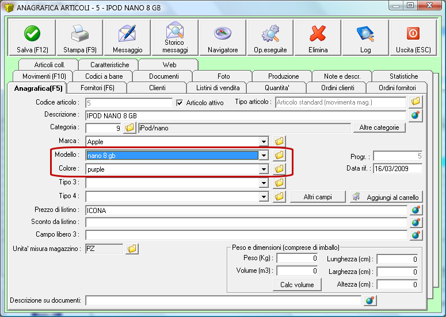Click into the Descrizione text field
The height and width of the screenshot is (317, 446).
[246, 116]
